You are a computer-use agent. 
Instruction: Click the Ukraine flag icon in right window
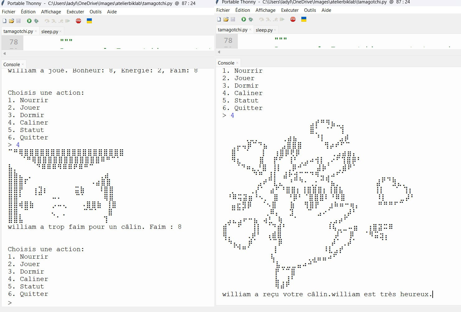click(304, 19)
